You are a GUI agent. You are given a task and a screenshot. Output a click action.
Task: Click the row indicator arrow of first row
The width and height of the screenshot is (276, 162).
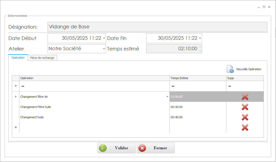pyautogui.click(x=16, y=97)
